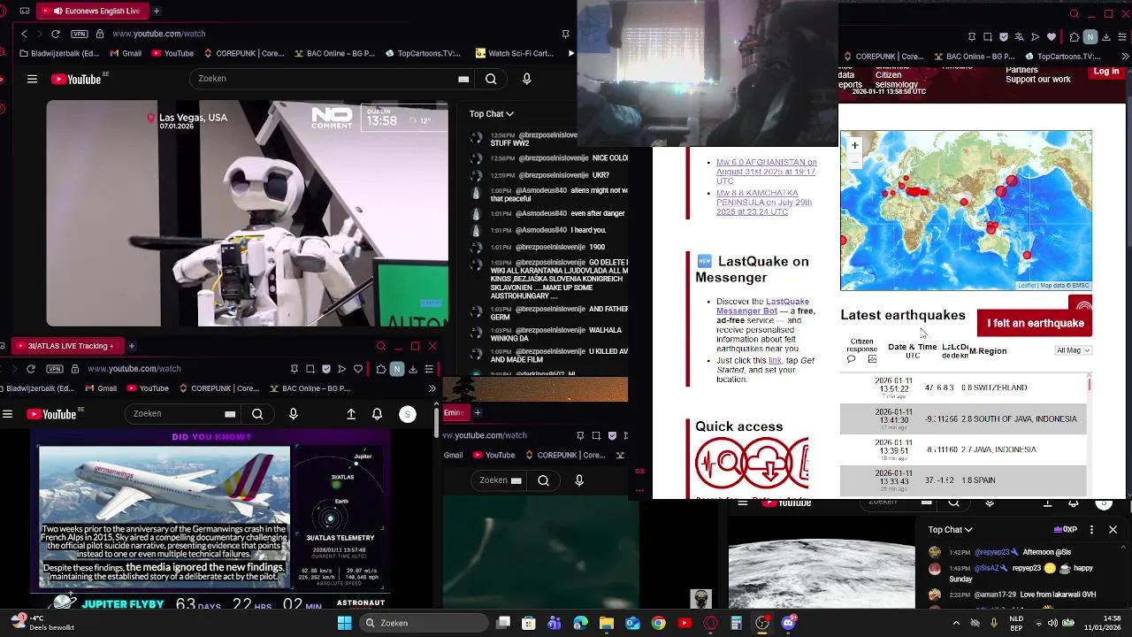Show hidden system tray icons chevron
Image resolution: width=1132 pixels, height=637 pixels.
(x=956, y=623)
